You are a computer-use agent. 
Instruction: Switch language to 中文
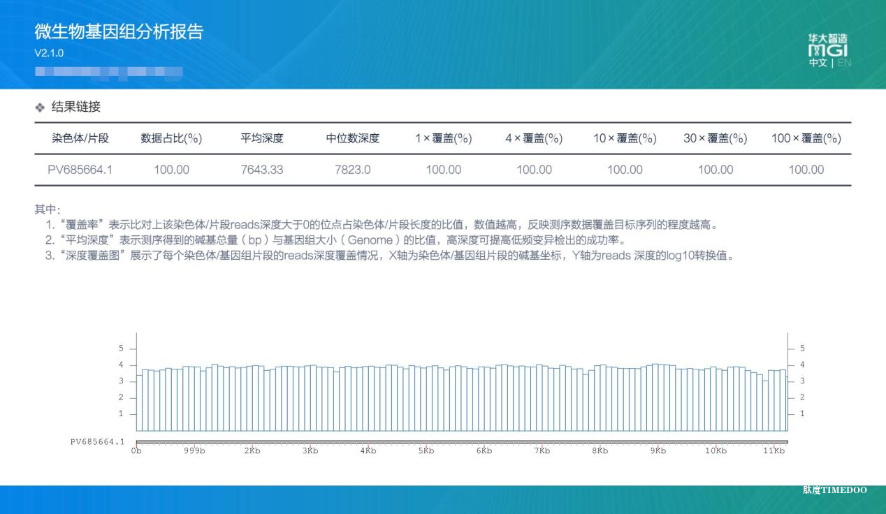pyautogui.click(x=818, y=63)
